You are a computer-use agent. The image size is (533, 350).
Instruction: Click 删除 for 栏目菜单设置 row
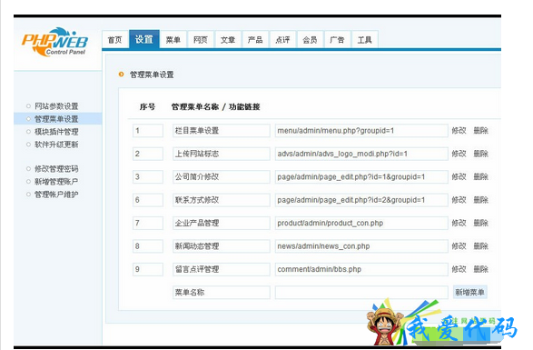481,131
